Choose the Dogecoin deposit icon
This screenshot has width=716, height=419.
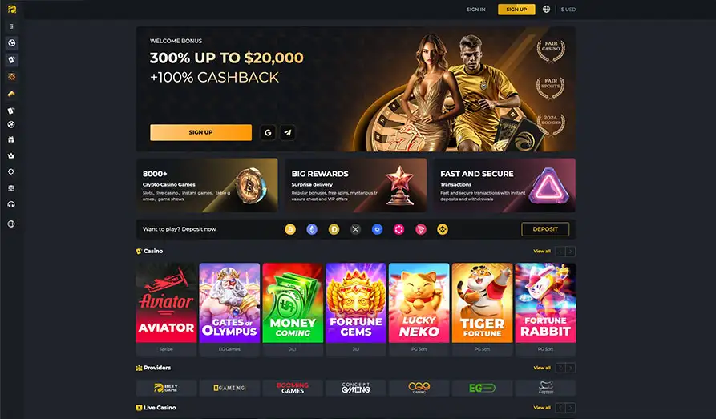coord(334,229)
